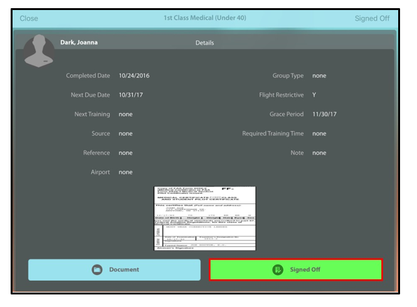
Task: Tap Close in the top bar
Action: pos(29,18)
